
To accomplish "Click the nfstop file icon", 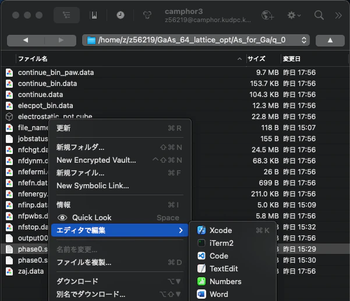I will click(x=9, y=227).
